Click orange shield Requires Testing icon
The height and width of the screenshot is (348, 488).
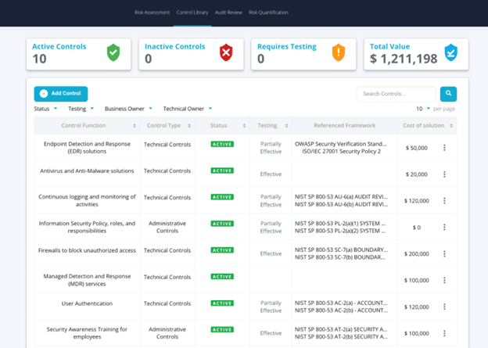click(338, 52)
